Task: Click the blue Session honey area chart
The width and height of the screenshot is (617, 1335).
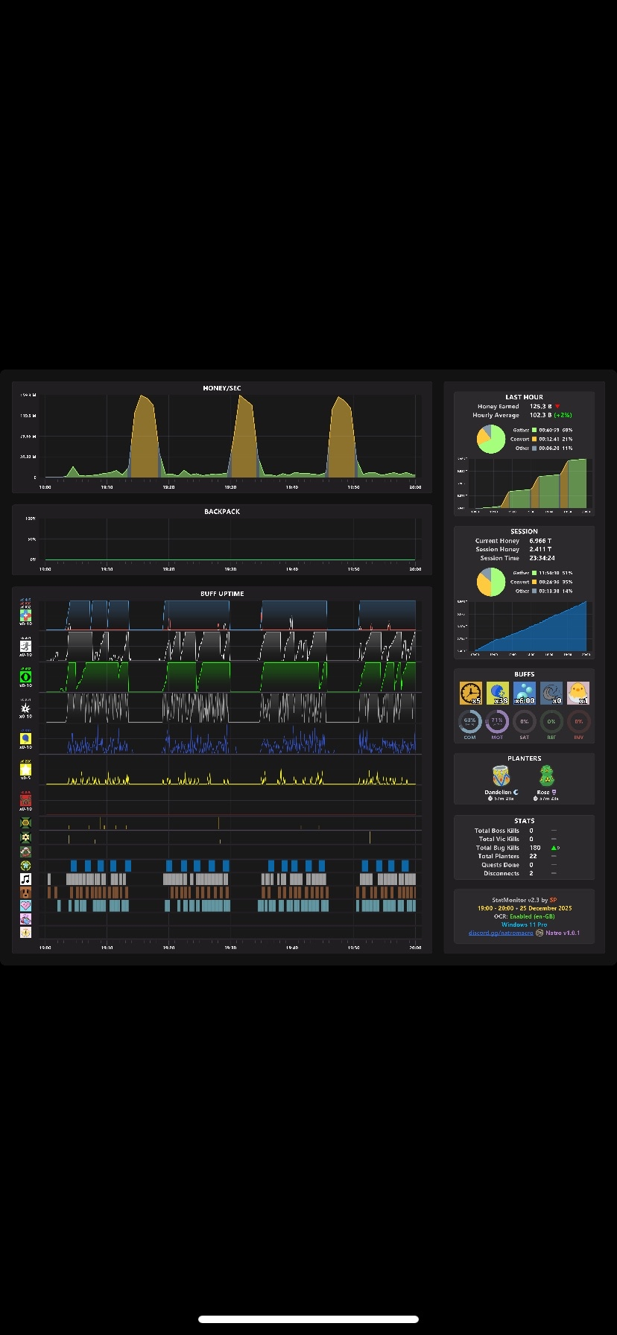Action: [530, 627]
